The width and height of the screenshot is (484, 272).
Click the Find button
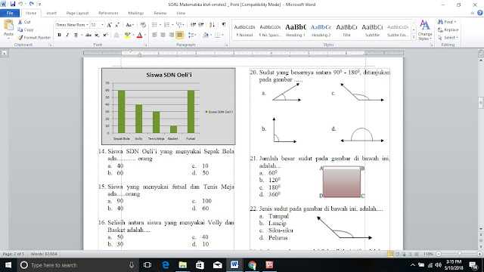point(446,22)
